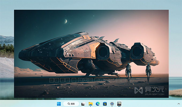Expand hidden system tray icons chevron

[x=179, y=104]
